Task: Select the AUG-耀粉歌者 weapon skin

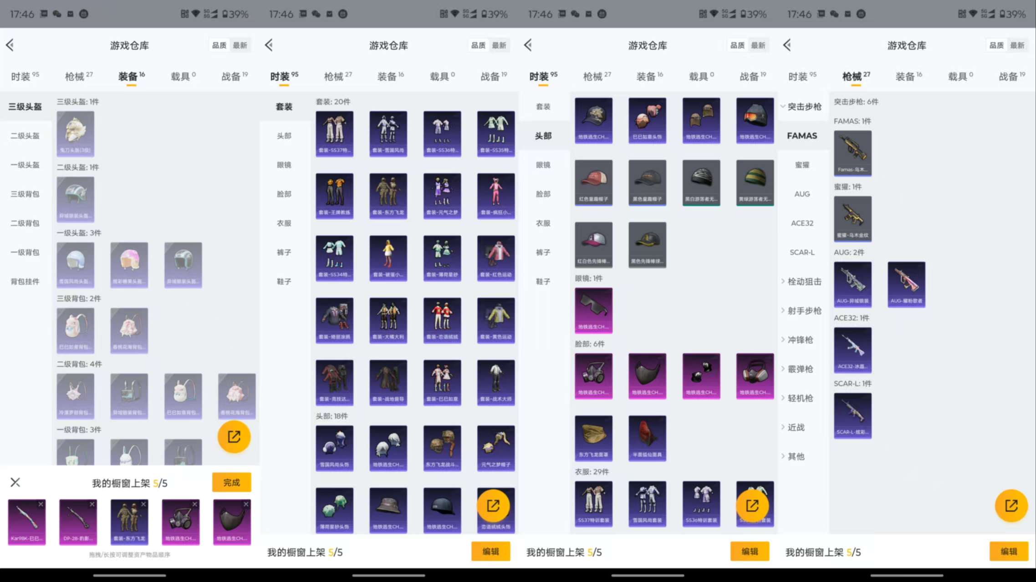Action: 906,283
